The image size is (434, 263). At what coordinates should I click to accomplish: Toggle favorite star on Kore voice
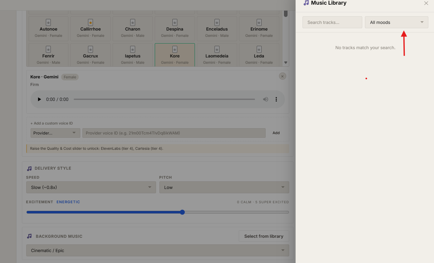click(175, 49)
